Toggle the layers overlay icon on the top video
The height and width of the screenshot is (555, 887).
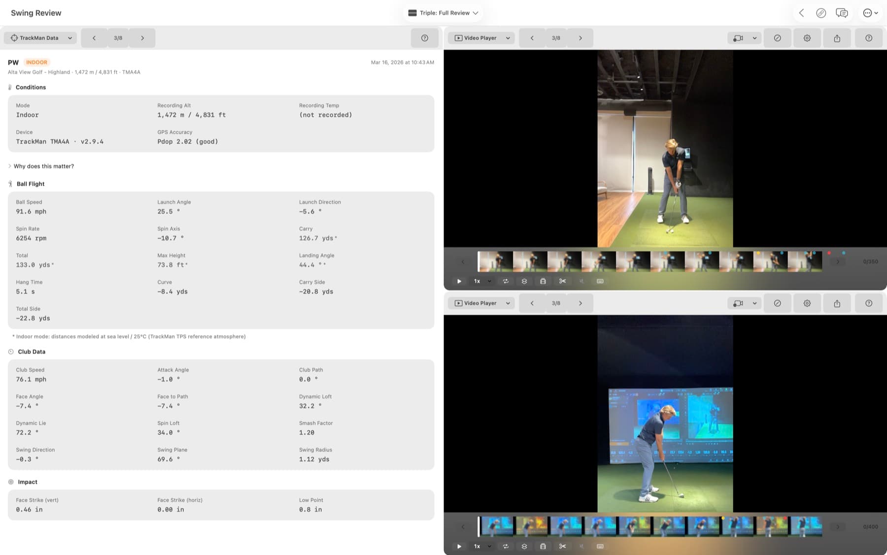point(524,281)
